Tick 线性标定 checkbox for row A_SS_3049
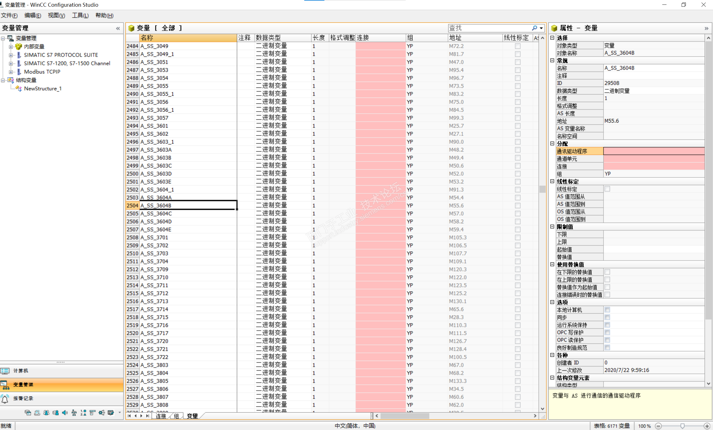The height and width of the screenshot is (430, 713). 517,46
